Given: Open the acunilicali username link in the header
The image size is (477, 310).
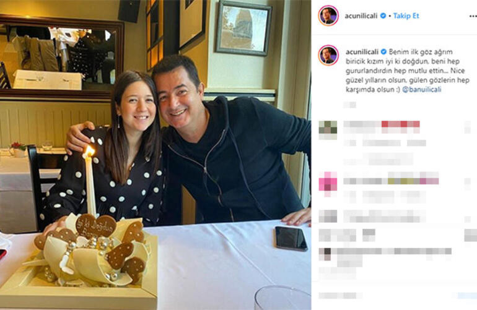Looking at the screenshot, I should click(361, 16).
